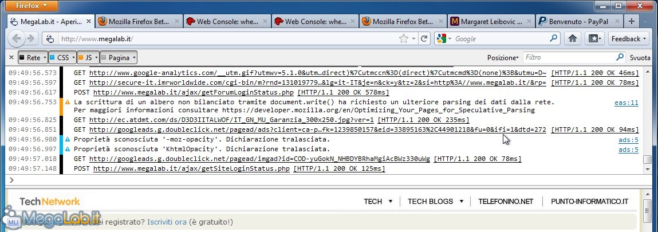Open a new tab with plus button

tap(631, 21)
